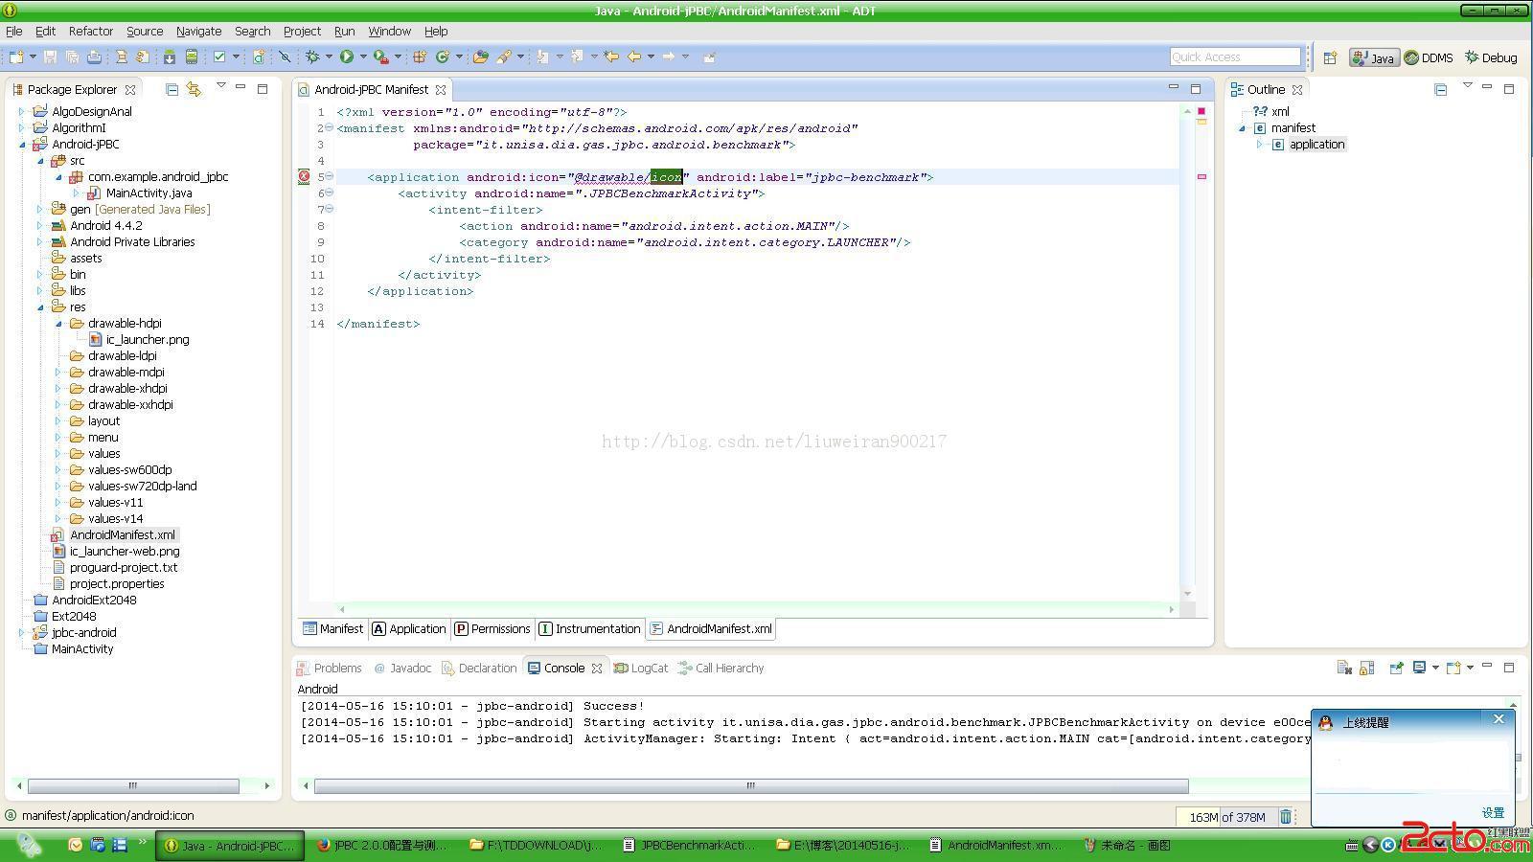Click the console horizontal scrollbar
1533x862 pixels.
[x=750, y=786]
